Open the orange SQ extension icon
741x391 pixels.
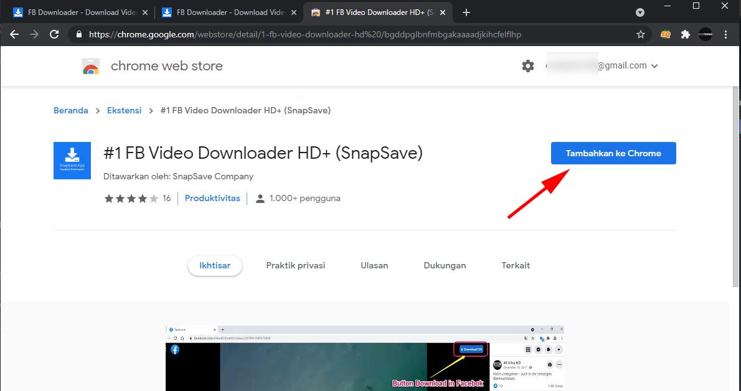click(x=666, y=34)
